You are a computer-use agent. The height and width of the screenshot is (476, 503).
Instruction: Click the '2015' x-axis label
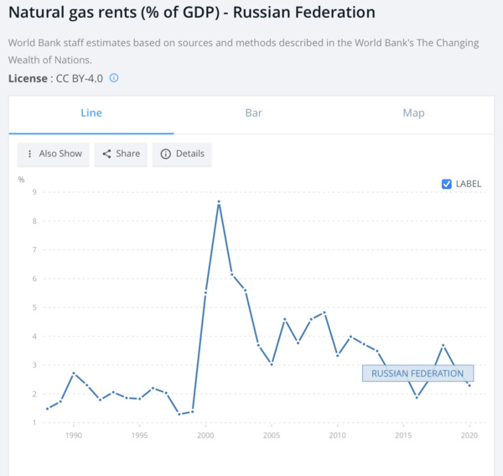point(403,436)
